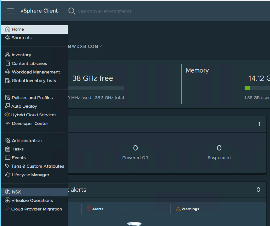Click the Home house icon
This screenshot has height=226, width=270.
[8, 29]
